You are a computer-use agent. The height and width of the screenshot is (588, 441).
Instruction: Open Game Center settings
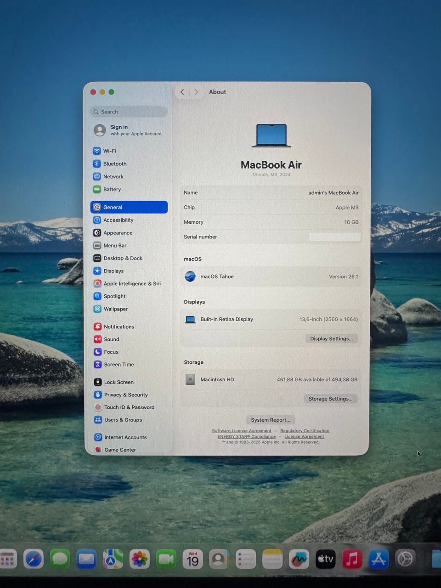point(129,450)
